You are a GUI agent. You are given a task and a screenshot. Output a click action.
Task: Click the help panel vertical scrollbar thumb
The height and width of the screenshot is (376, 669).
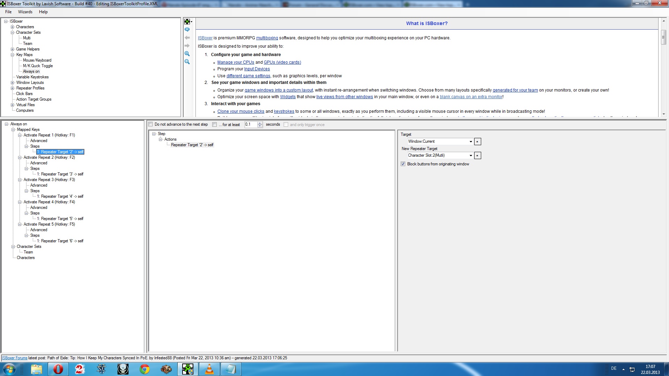click(x=663, y=37)
